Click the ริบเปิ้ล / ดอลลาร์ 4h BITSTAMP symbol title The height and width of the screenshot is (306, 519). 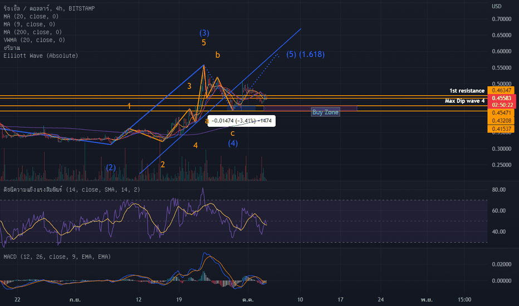click(49, 8)
